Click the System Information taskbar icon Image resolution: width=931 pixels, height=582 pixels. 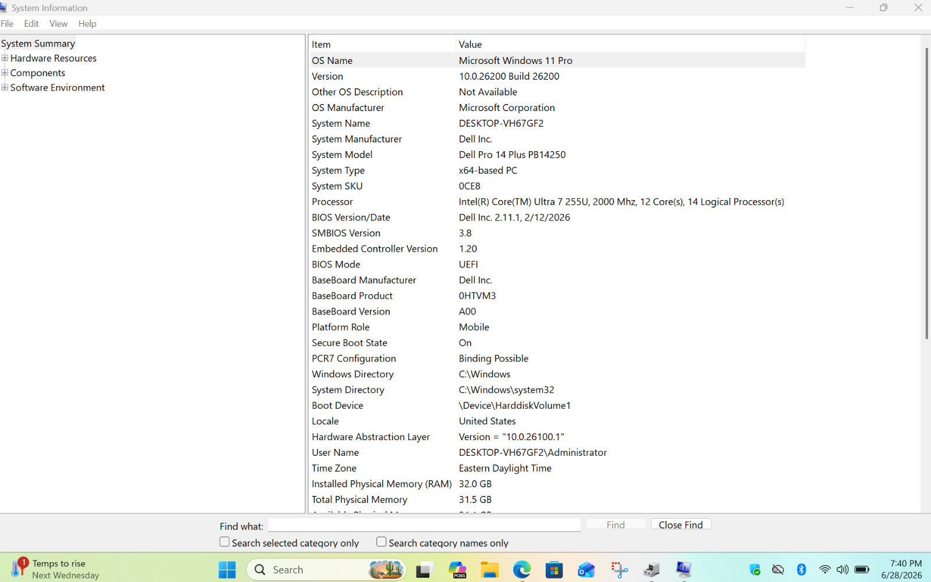(x=684, y=570)
